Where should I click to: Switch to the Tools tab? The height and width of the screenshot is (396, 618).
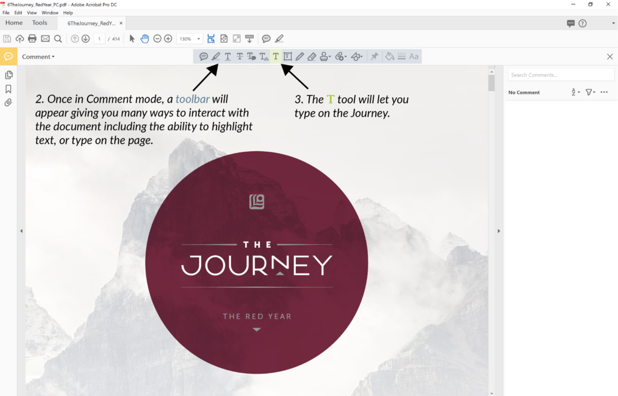pos(40,23)
